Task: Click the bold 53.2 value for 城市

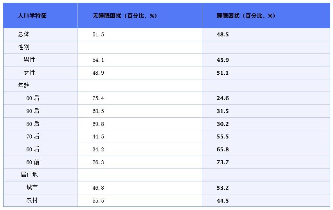Action: (x=223, y=188)
